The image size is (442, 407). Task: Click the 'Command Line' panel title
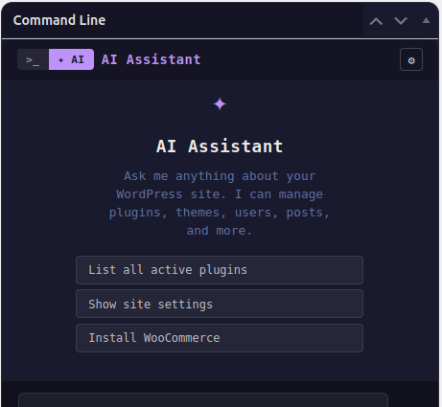click(x=59, y=20)
